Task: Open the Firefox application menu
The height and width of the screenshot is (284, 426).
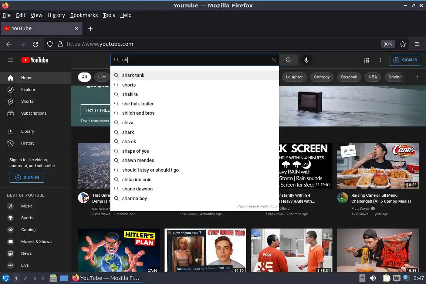Action: click(x=417, y=44)
